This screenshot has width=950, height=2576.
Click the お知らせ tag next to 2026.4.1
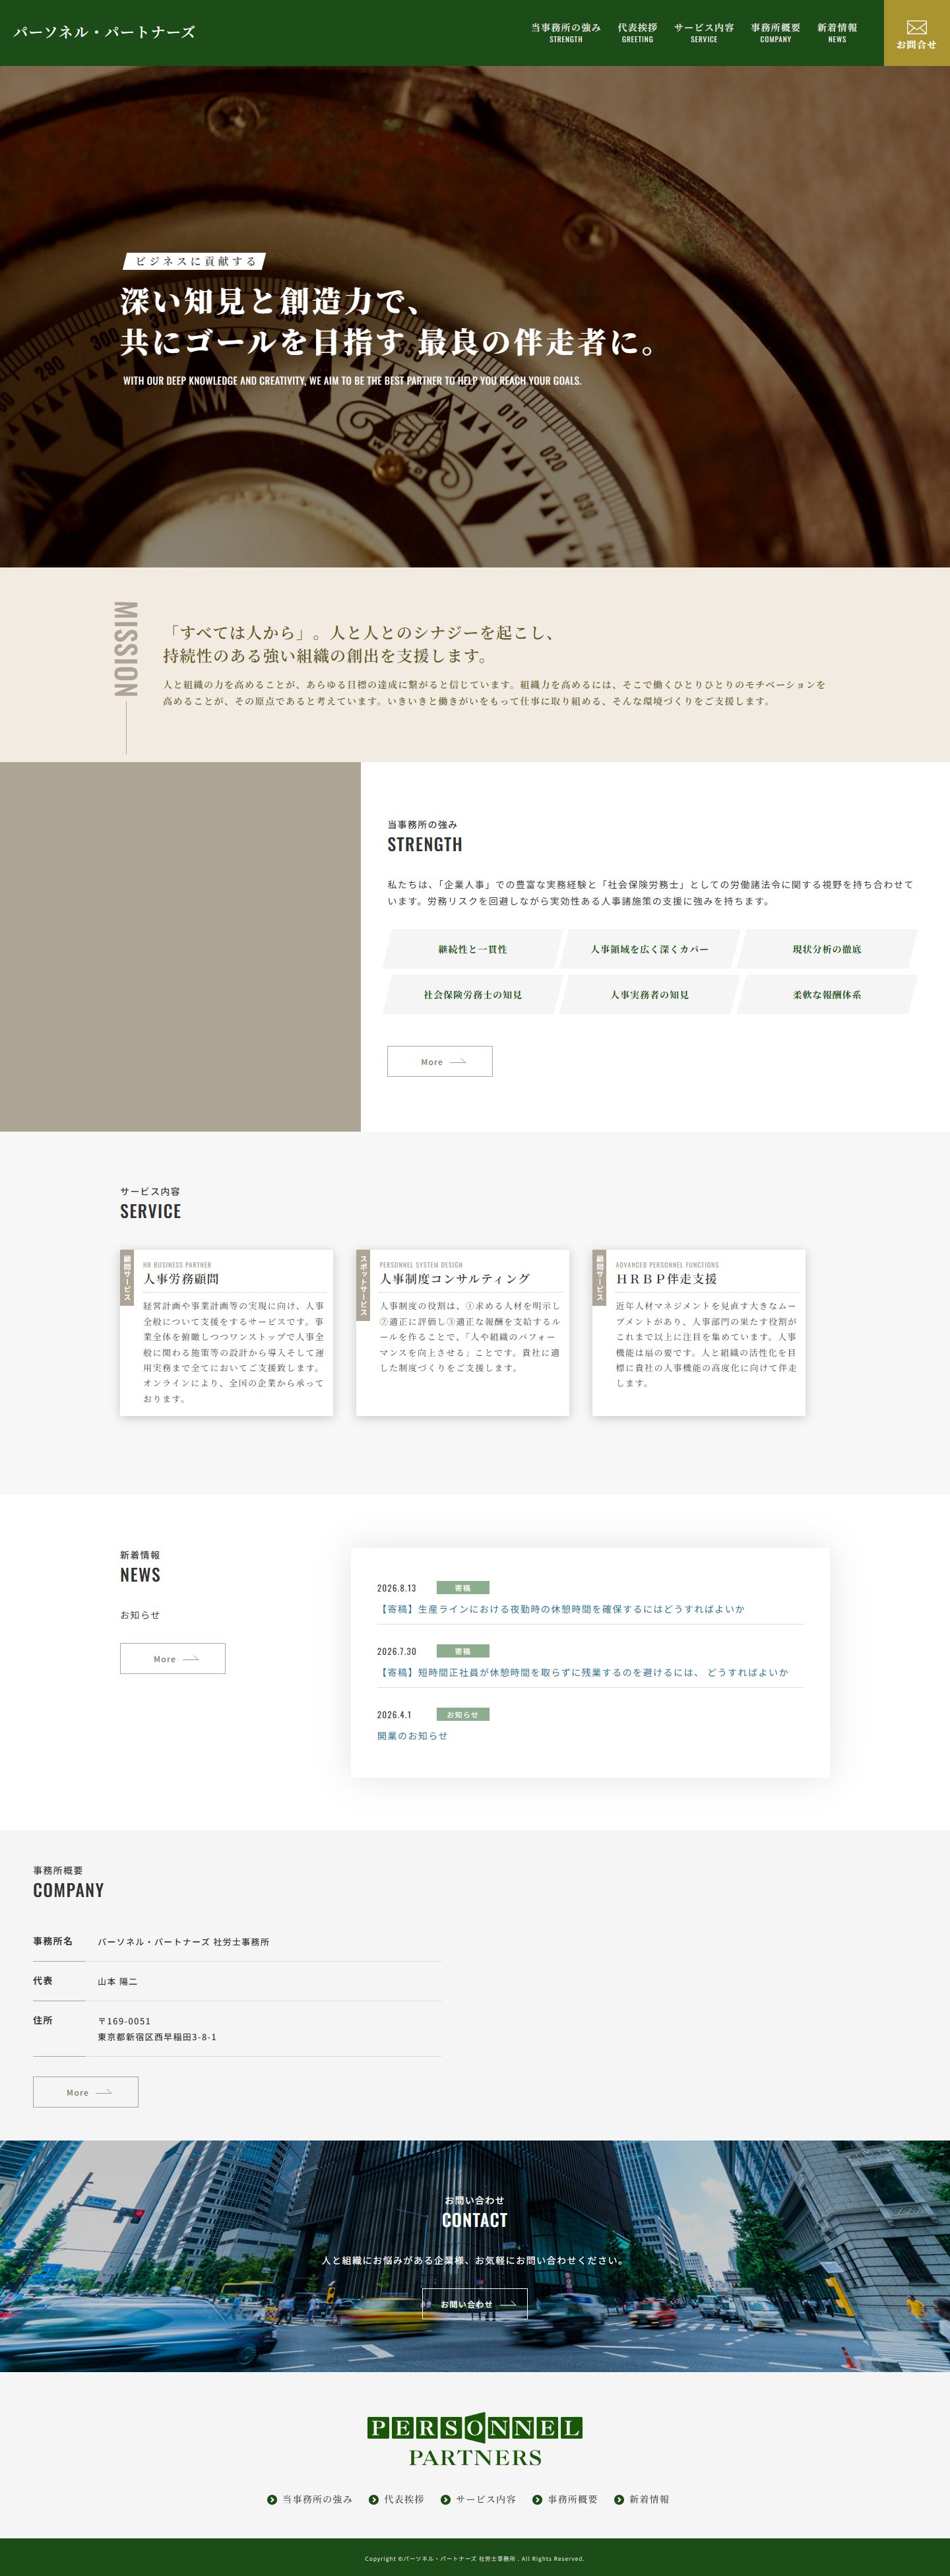point(463,1714)
